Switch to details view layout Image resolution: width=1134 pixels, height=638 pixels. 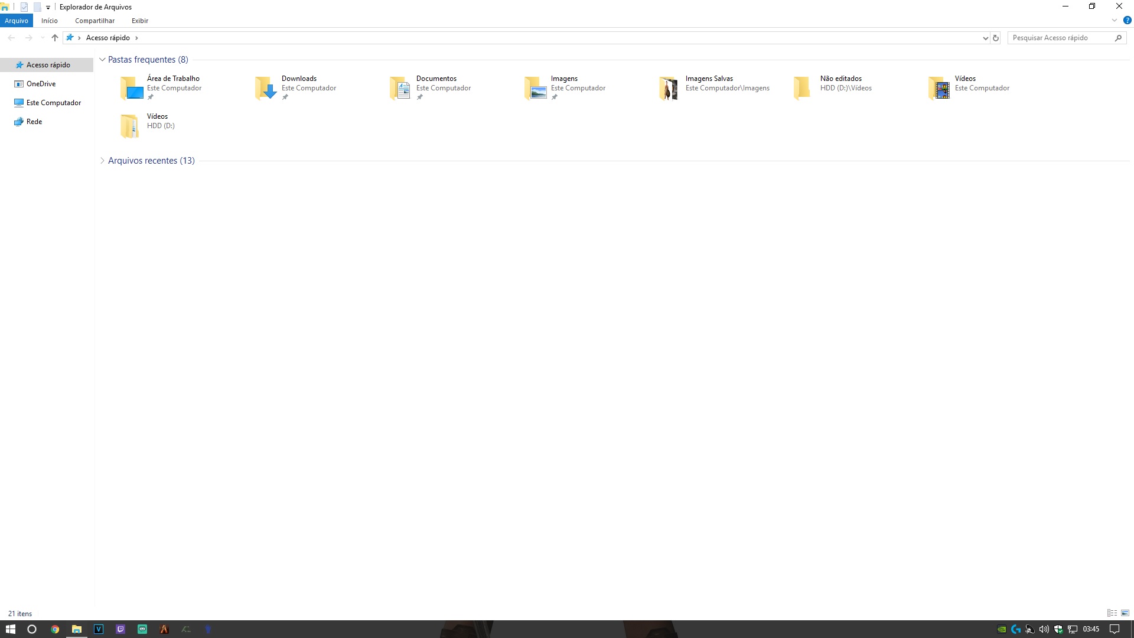1112,613
